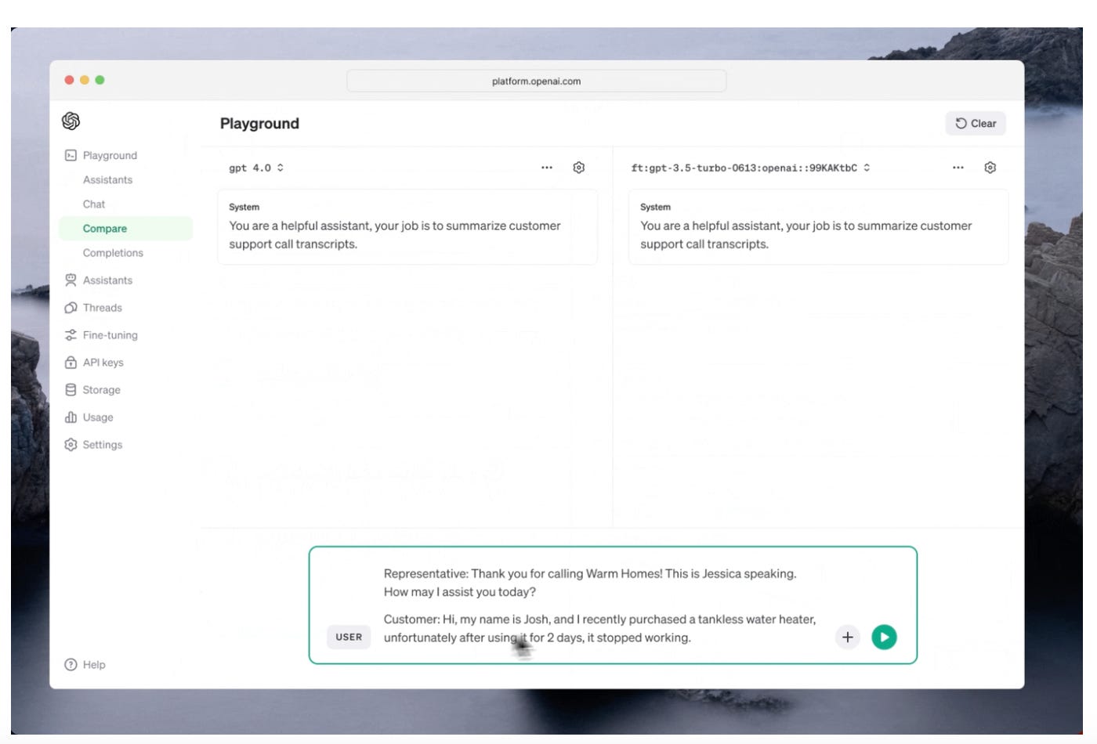
Task: Open the OpenAI logo home icon
Action: click(x=70, y=121)
